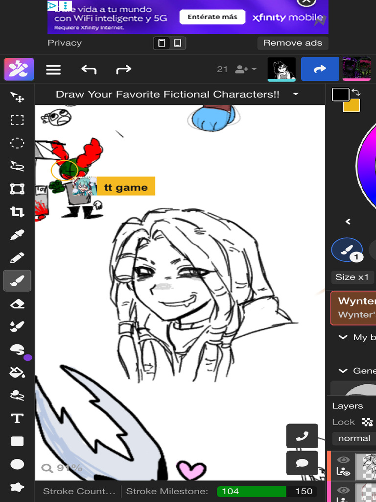The height and width of the screenshot is (502, 376).
Task: Collapse the 'Gene...' brush group
Action: (343, 371)
